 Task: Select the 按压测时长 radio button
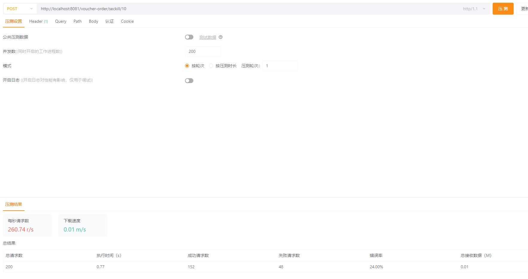pyautogui.click(x=211, y=66)
